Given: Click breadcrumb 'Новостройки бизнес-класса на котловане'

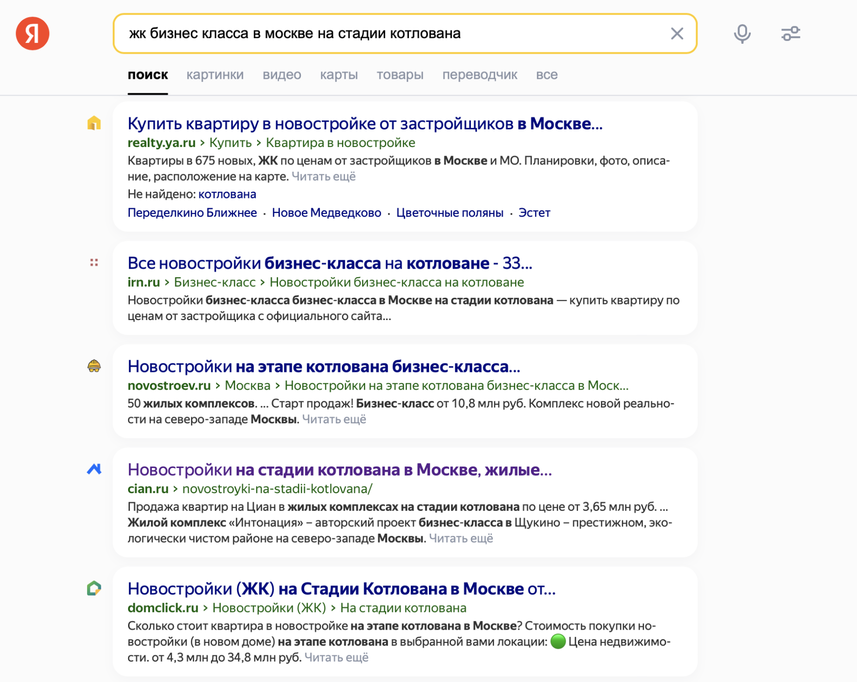Looking at the screenshot, I should point(397,282).
